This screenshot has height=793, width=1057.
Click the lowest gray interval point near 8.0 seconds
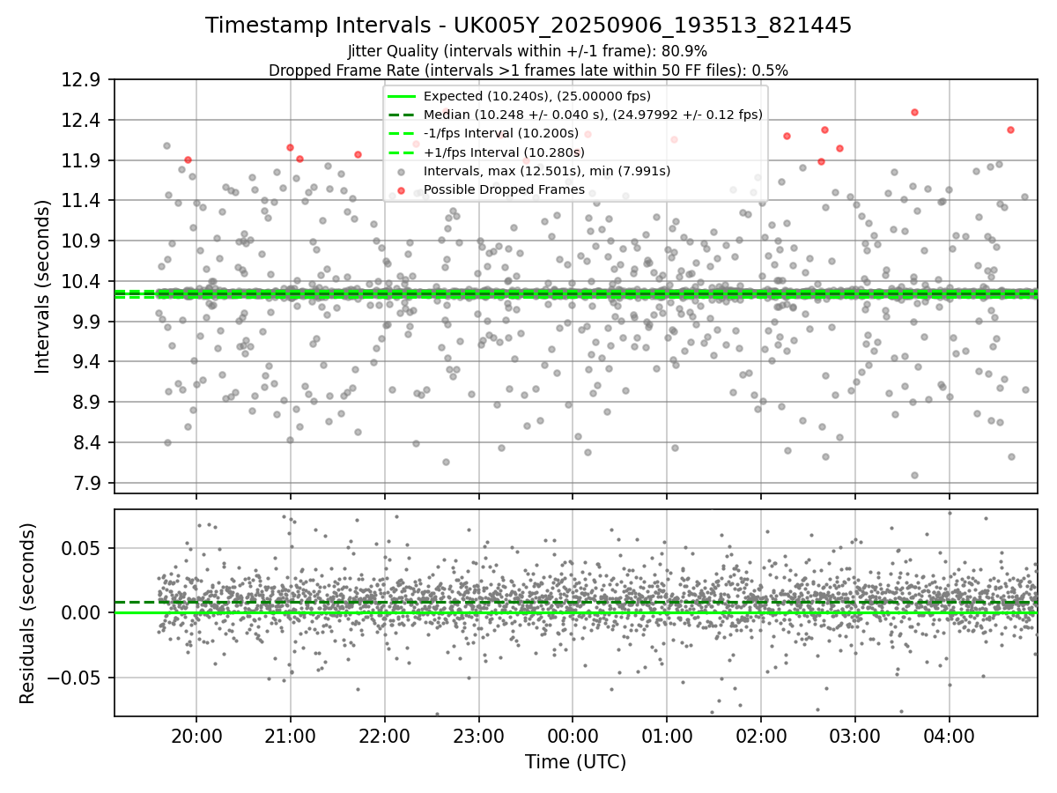coord(914,475)
